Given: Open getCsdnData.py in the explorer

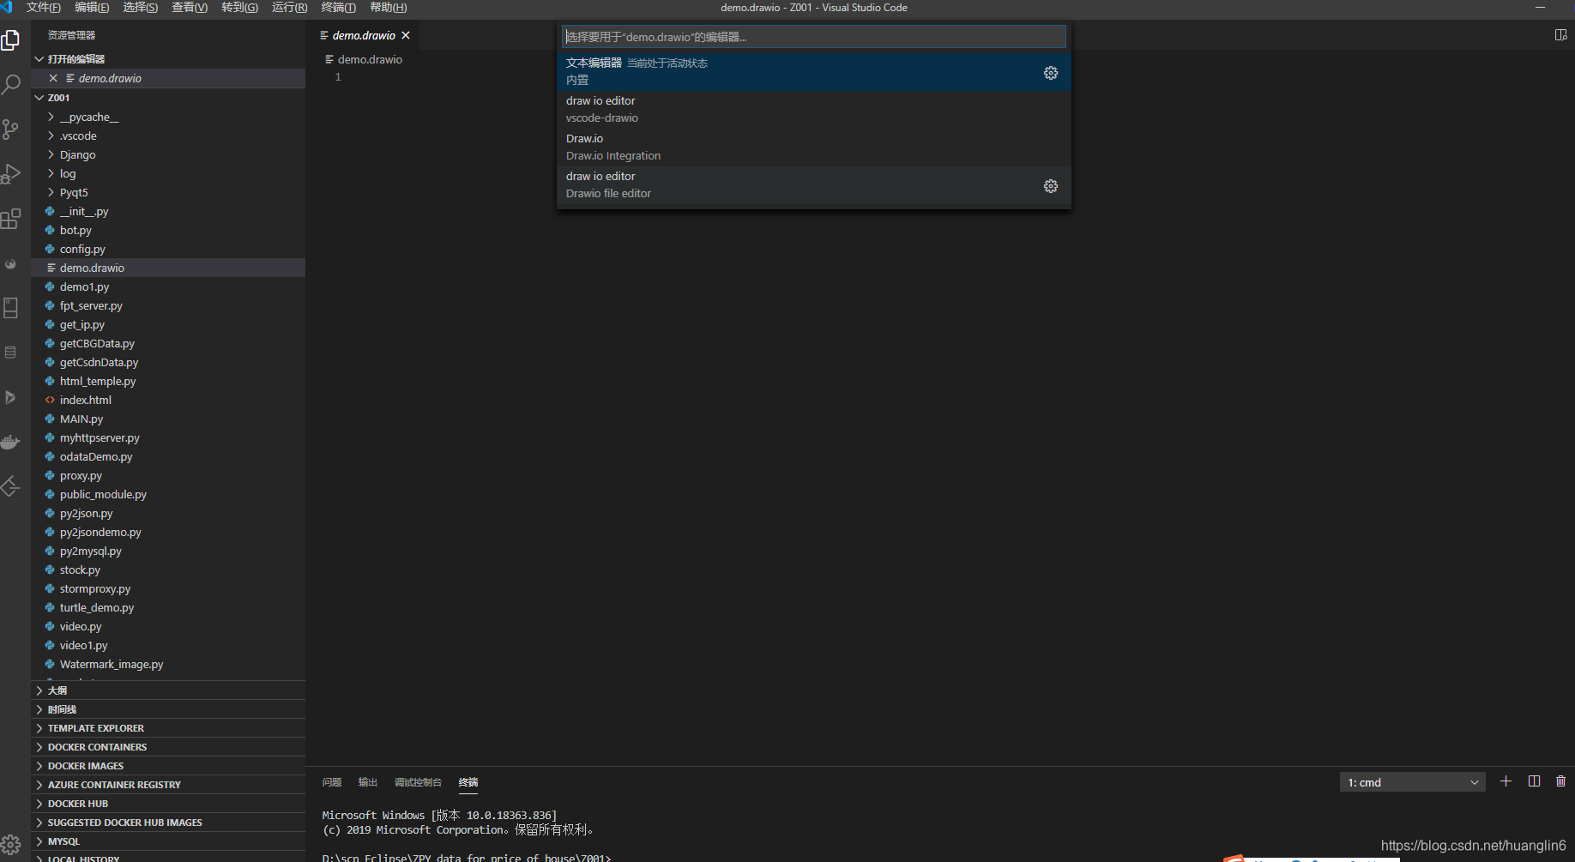Looking at the screenshot, I should (168, 362).
